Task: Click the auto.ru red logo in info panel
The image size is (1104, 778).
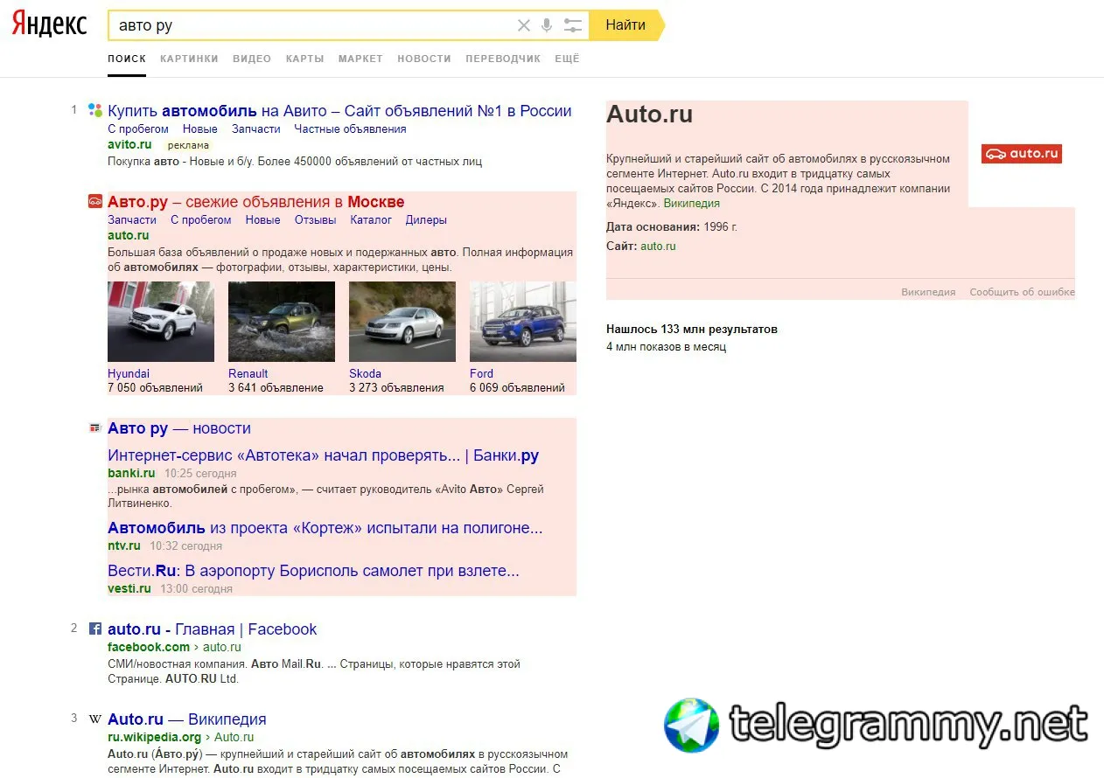Action: (1021, 154)
